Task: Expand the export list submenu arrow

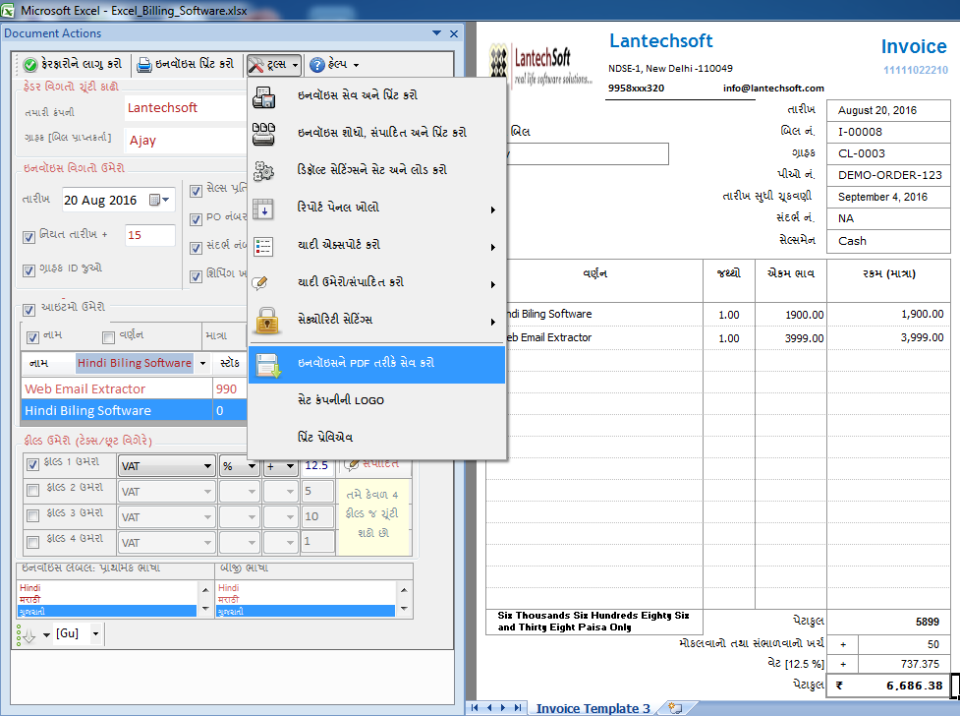Action: tap(493, 247)
